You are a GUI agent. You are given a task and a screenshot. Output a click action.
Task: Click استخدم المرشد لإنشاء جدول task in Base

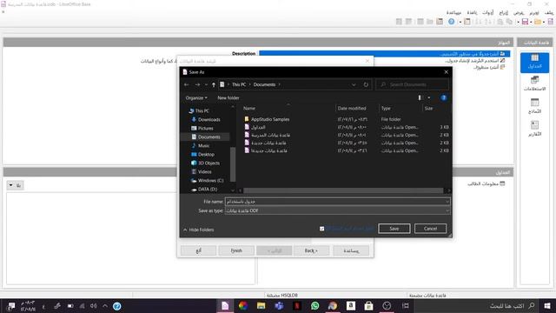tap(475, 61)
